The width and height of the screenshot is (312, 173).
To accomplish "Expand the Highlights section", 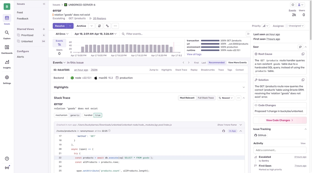I will point(243,87).
